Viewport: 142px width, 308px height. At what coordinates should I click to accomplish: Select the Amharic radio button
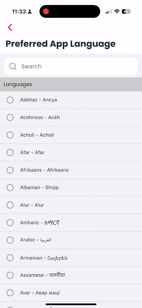point(10,223)
